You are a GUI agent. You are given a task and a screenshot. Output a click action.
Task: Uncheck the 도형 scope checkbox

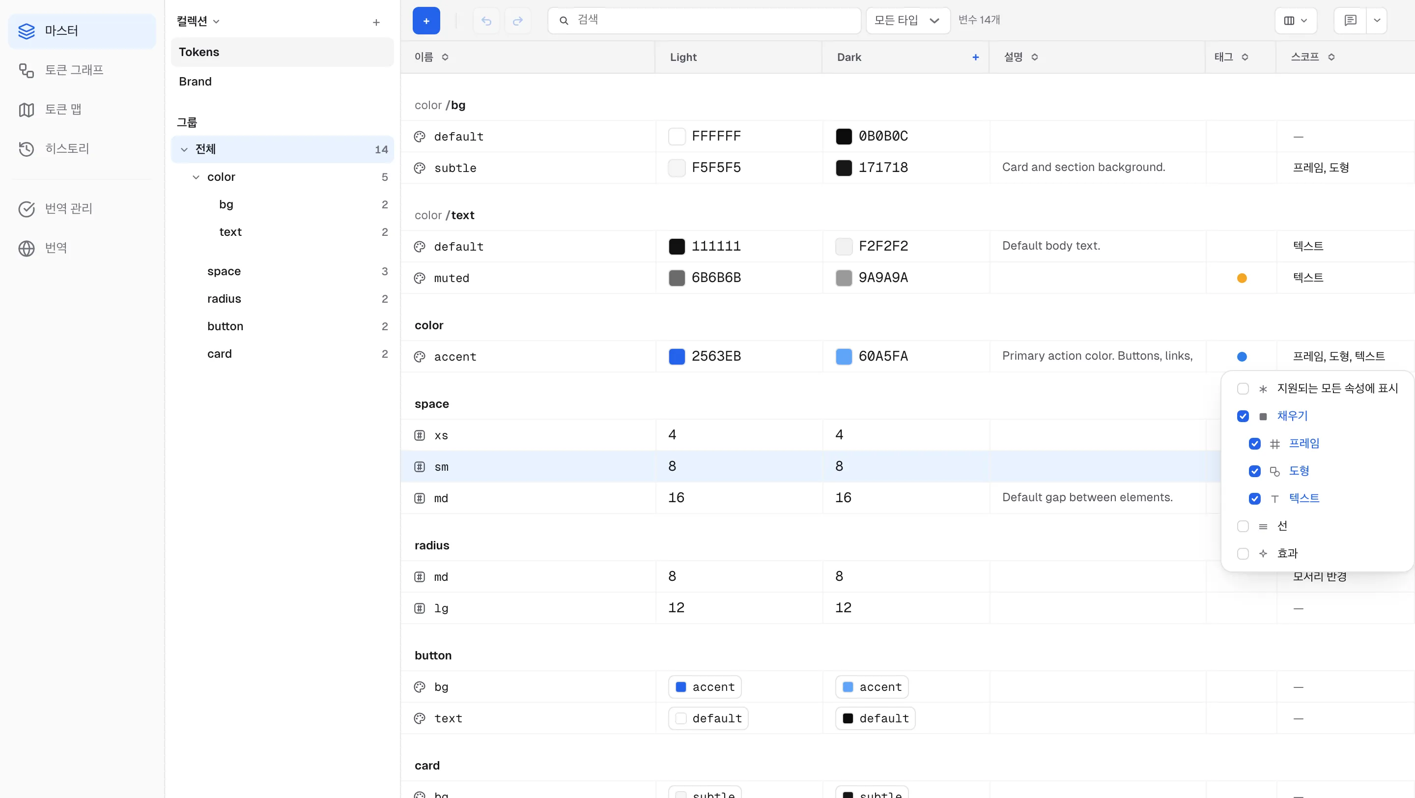click(x=1255, y=471)
